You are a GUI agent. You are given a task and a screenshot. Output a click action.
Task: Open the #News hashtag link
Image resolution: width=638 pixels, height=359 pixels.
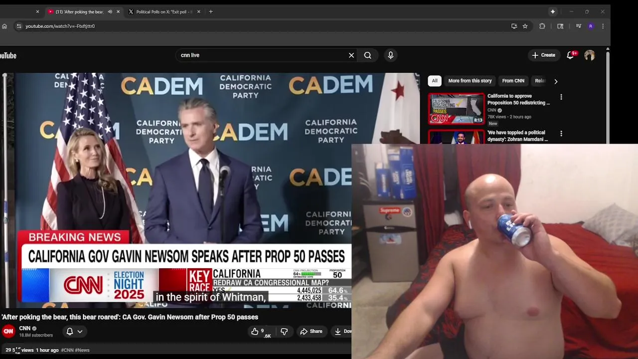pyautogui.click(x=82, y=350)
